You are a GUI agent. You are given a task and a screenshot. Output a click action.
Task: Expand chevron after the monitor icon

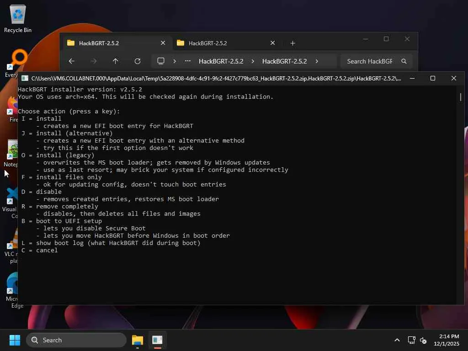pos(175,61)
